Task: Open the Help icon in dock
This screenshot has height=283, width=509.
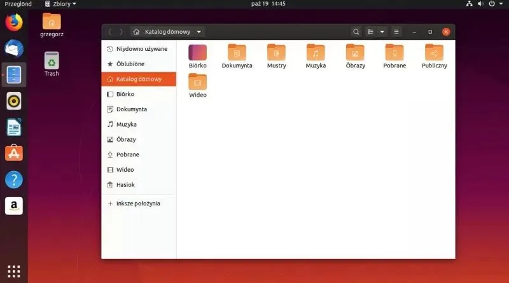Action: pos(14,179)
